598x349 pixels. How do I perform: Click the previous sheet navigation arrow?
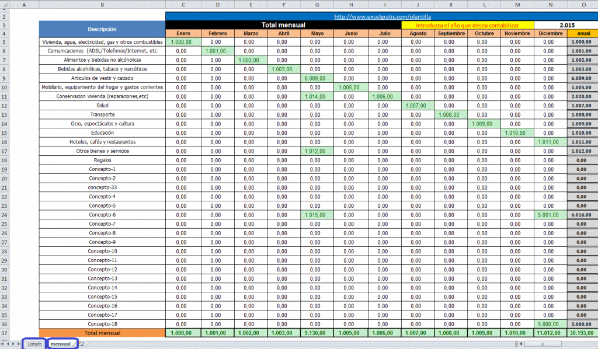click(x=8, y=344)
